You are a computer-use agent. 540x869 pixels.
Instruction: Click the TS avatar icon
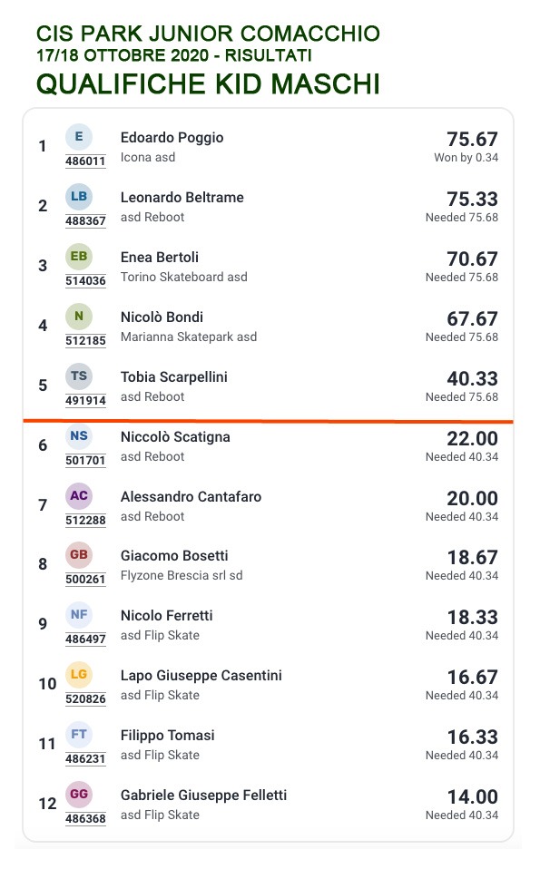(x=79, y=376)
